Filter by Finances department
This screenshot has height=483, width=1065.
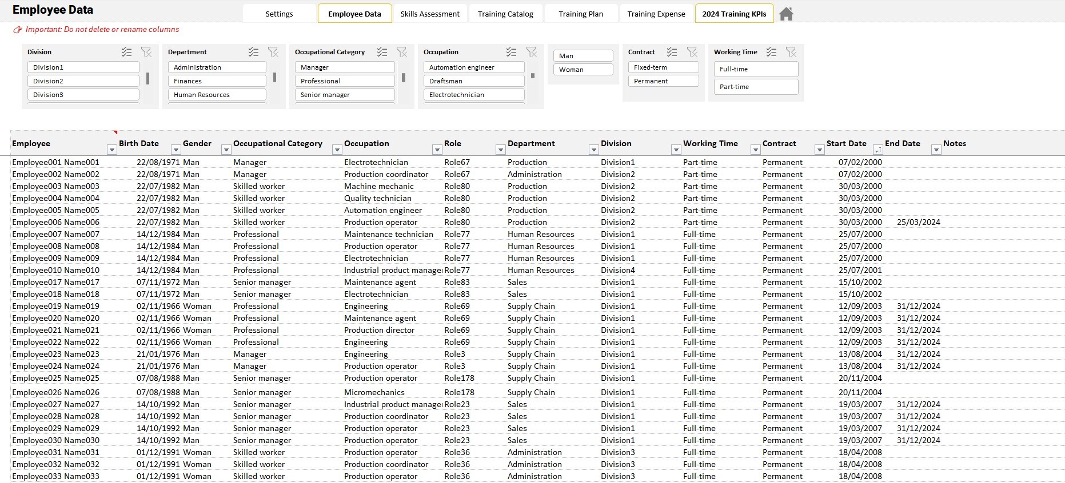point(217,81)
